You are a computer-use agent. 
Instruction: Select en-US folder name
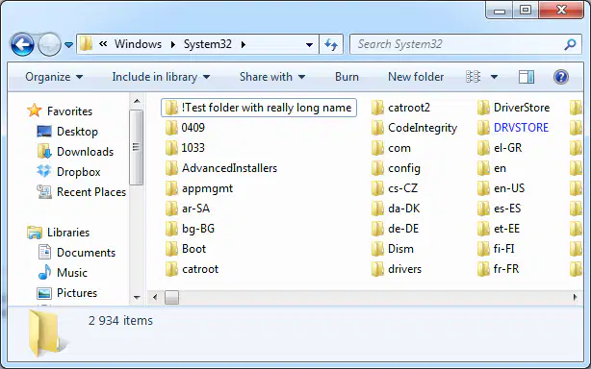[509, 188]
